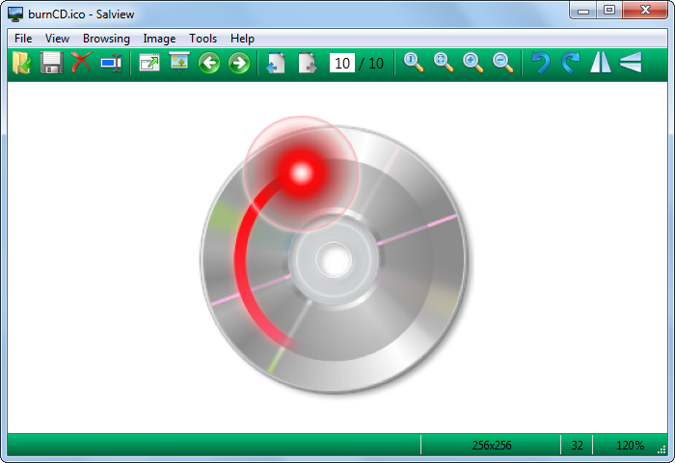Click the Actual size magnifier icon
The width and height of the screenshot is (675, 463).
coord(414,63)
